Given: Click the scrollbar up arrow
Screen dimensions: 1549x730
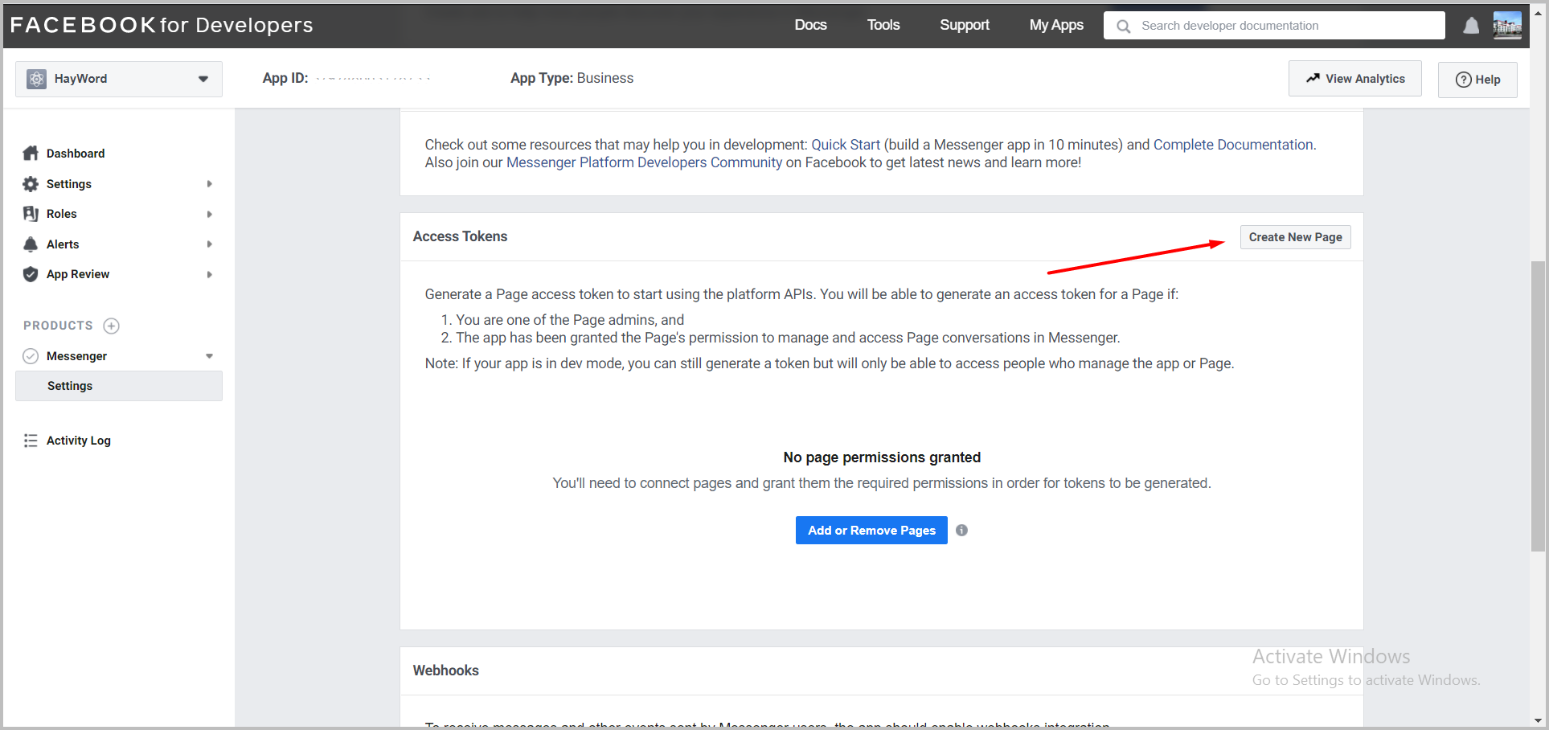Looking at the screenshot, I should (x=1538, y=13).
